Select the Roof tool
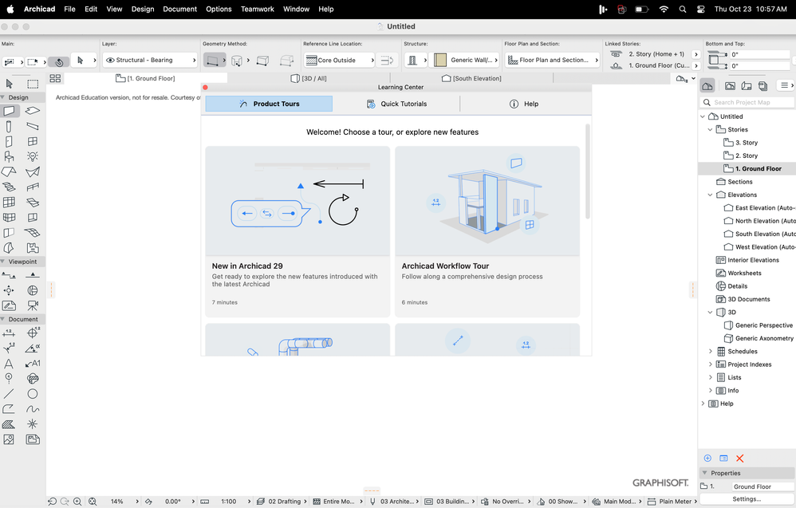This screenshot has height=508, width=796. pos(9,172)
